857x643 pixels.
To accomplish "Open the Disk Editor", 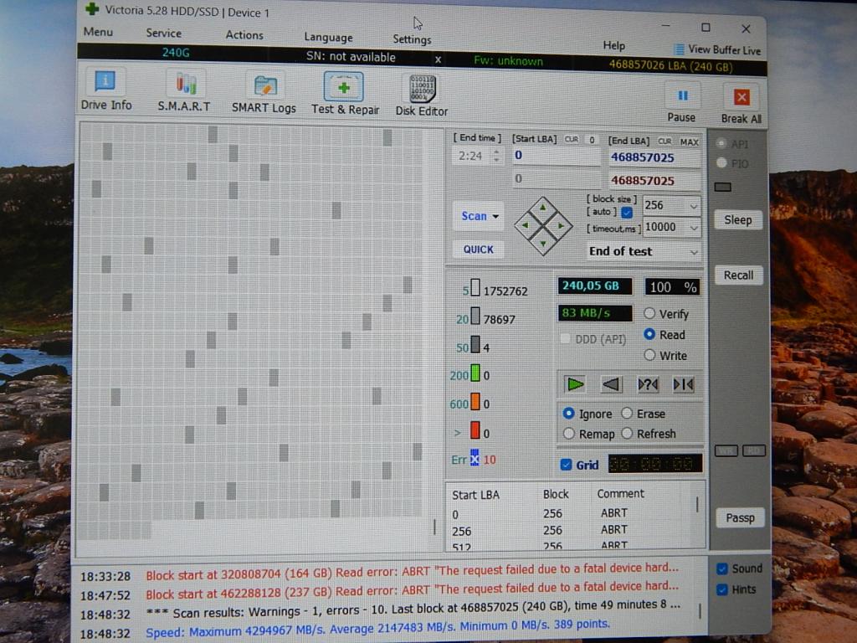I will pos(422,95).
